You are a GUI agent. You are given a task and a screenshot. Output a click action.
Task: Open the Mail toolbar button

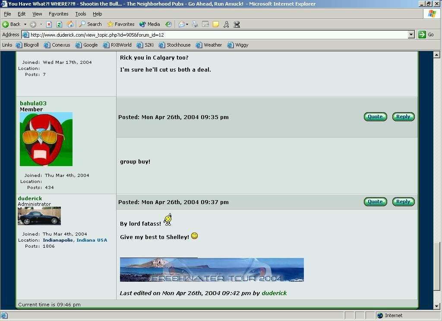click(182, 24)
